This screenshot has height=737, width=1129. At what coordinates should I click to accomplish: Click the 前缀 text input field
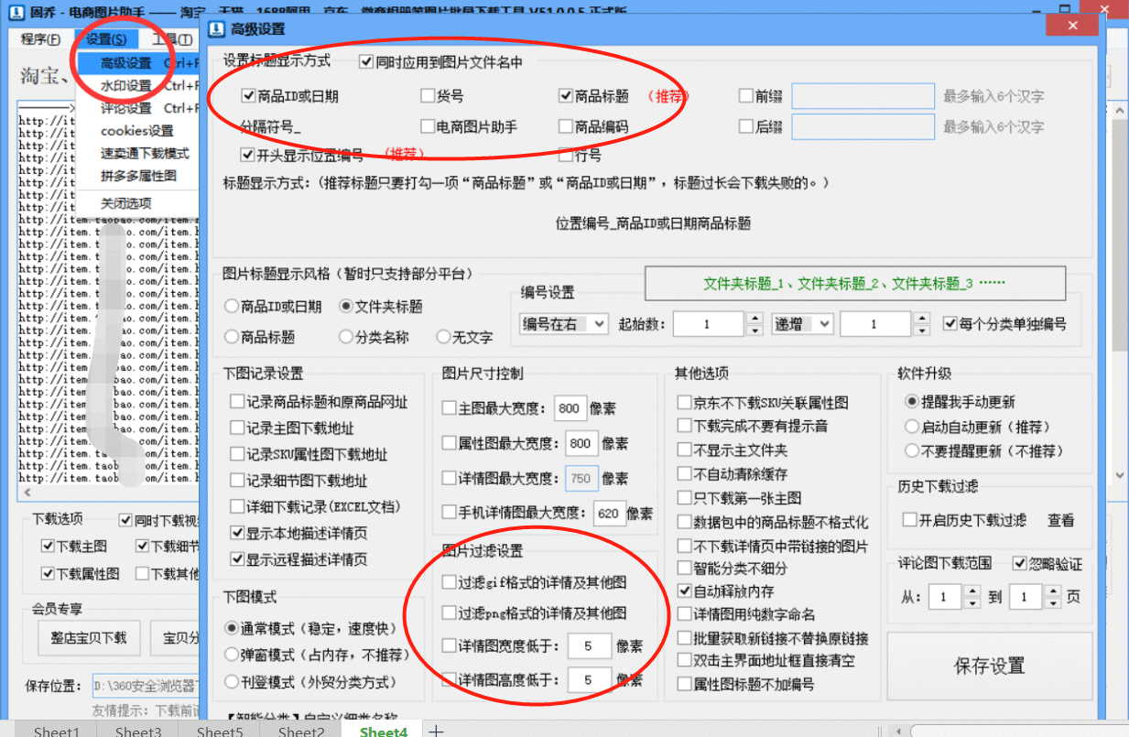[863, 96]
